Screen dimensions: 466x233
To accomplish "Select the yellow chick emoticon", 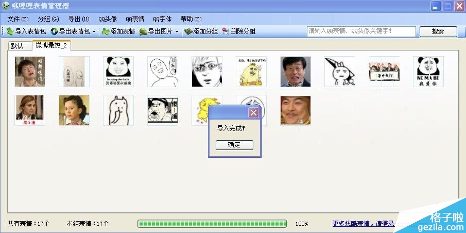I will click(x=200, y=111).
